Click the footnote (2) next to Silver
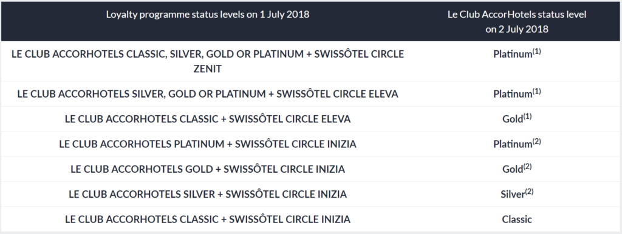The image size is (622, 234). [x=529, y=192]
